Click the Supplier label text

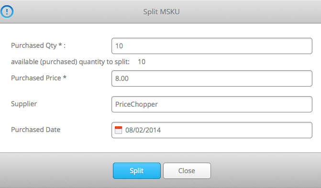click(x=24, y=104)
